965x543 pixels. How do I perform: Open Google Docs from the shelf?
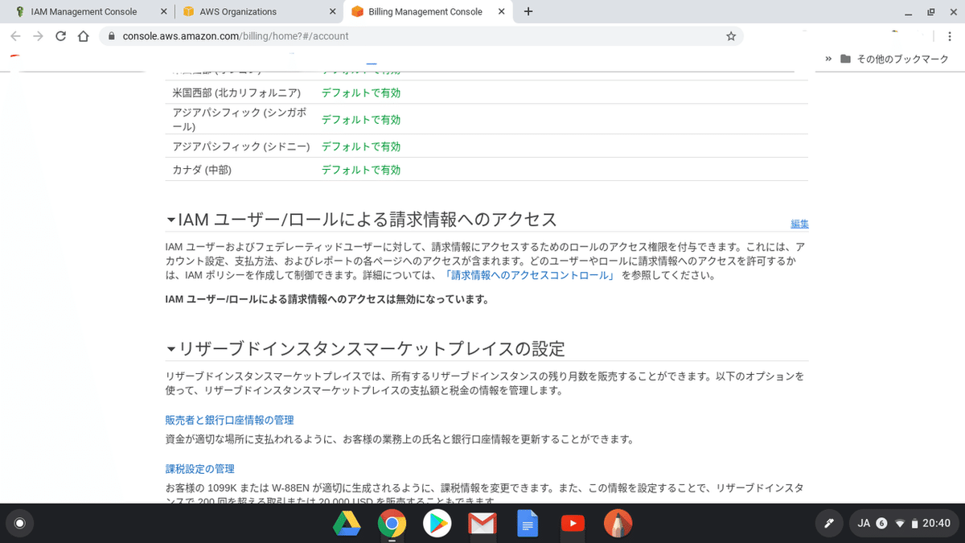point(527,524)
